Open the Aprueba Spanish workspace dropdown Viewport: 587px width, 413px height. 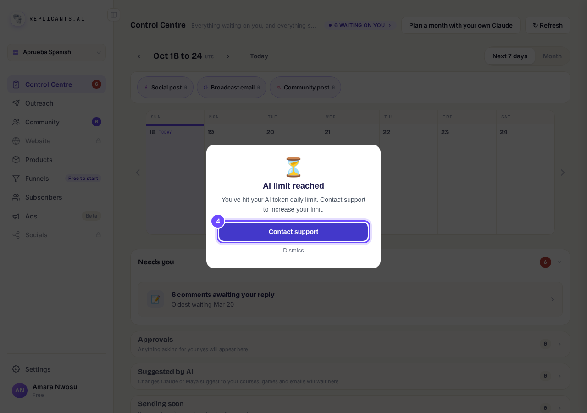click(56, 52)
